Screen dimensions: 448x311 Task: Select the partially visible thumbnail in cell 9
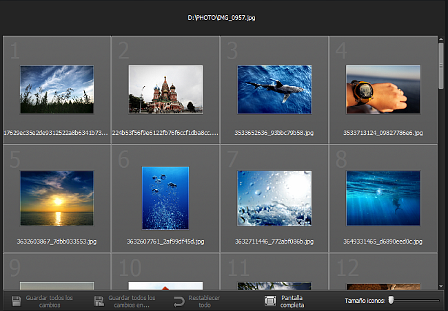click(x=57, y=286)
